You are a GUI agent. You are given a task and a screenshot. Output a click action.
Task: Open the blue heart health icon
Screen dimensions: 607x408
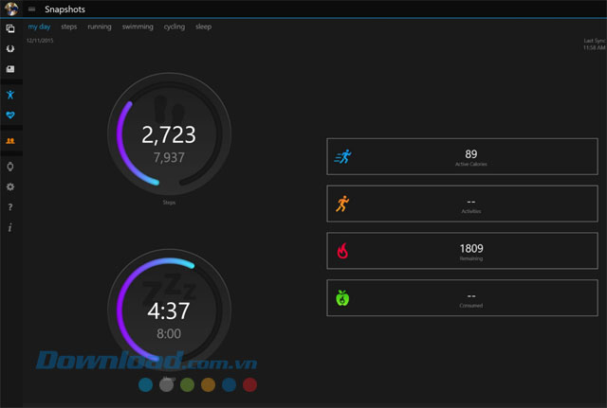[x=9, y=115]
